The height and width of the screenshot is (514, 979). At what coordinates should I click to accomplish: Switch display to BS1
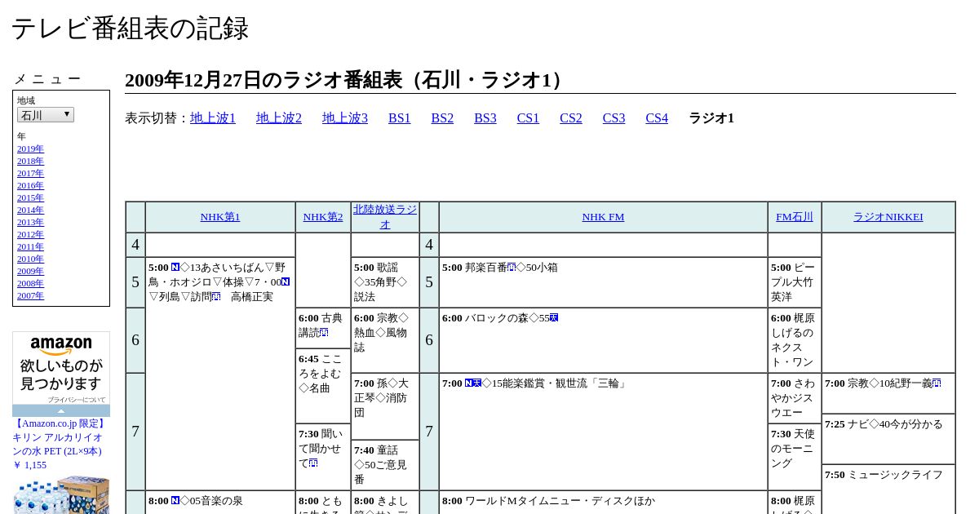click(400, 118)
